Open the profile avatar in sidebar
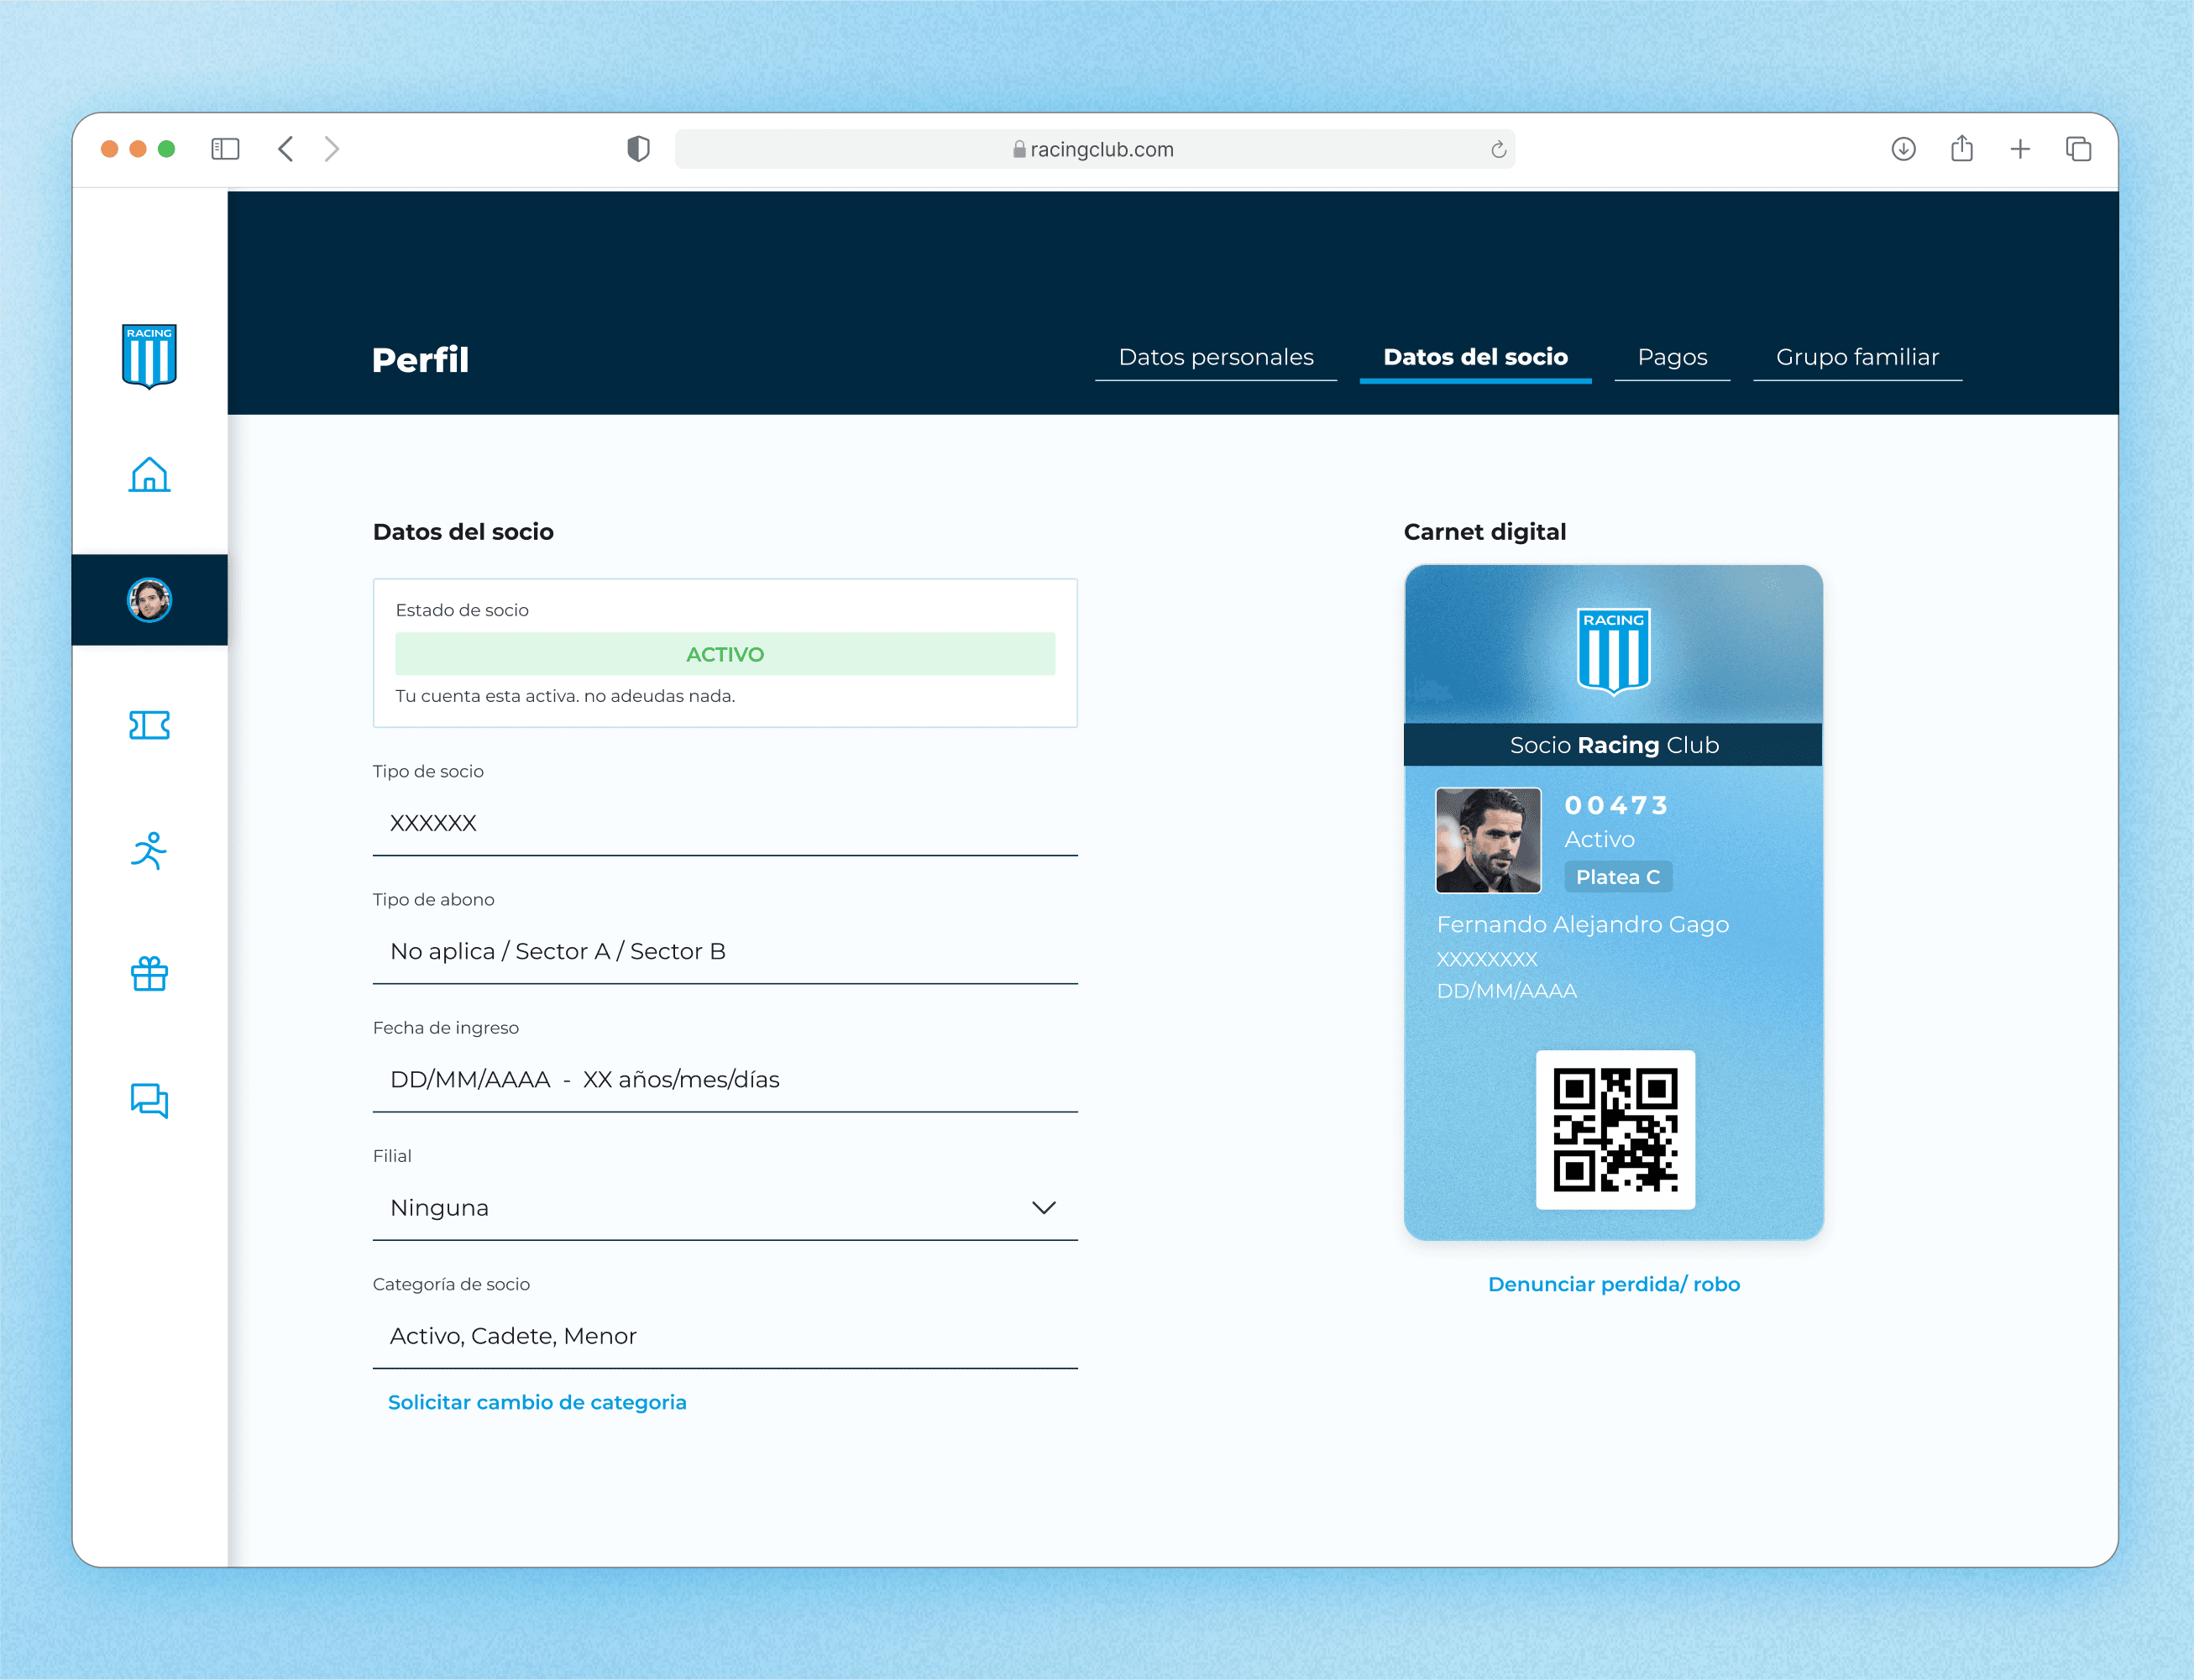 [x=149, y=600]
